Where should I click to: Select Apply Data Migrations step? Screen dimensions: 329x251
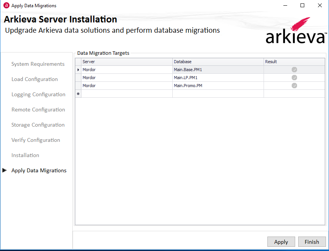coord(39,170)
